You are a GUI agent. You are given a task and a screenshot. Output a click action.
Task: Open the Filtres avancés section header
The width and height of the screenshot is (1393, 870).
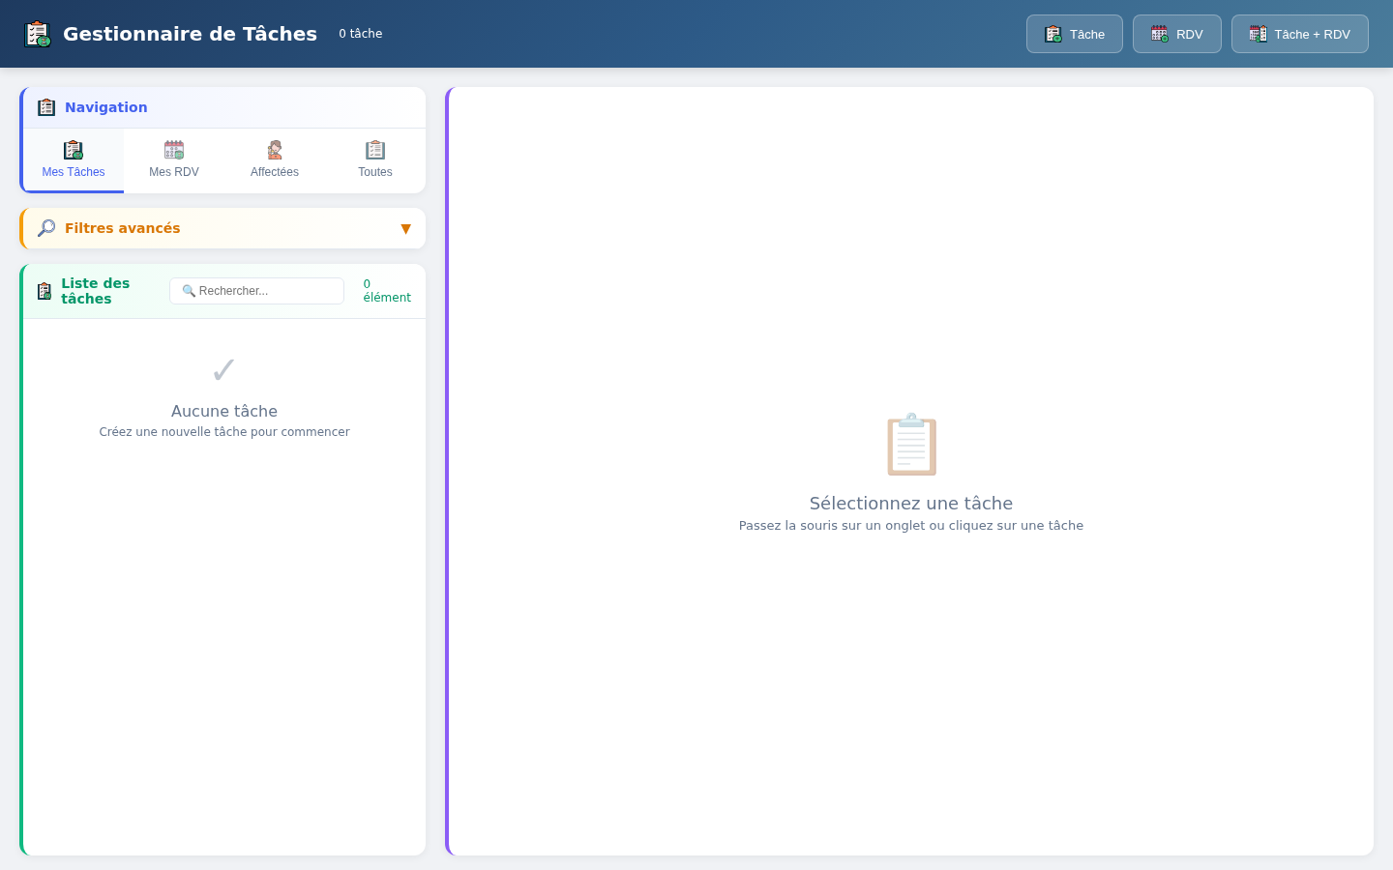point(223,228)
